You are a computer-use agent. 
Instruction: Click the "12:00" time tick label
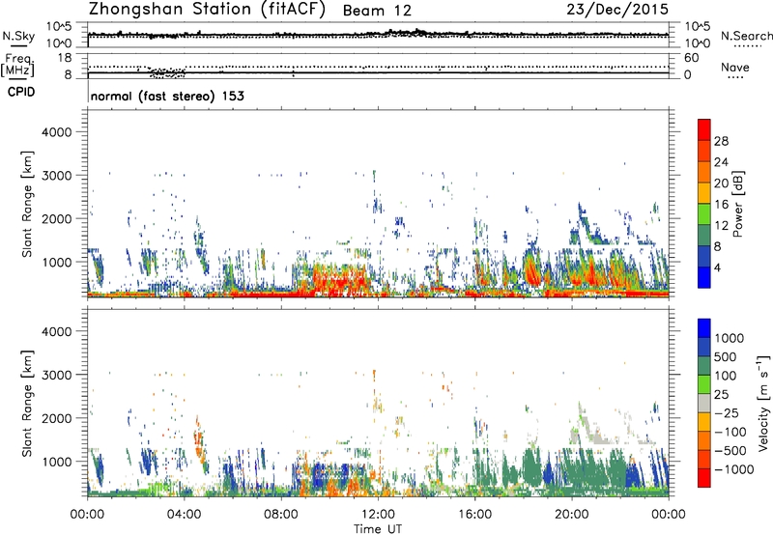(378, 515)
